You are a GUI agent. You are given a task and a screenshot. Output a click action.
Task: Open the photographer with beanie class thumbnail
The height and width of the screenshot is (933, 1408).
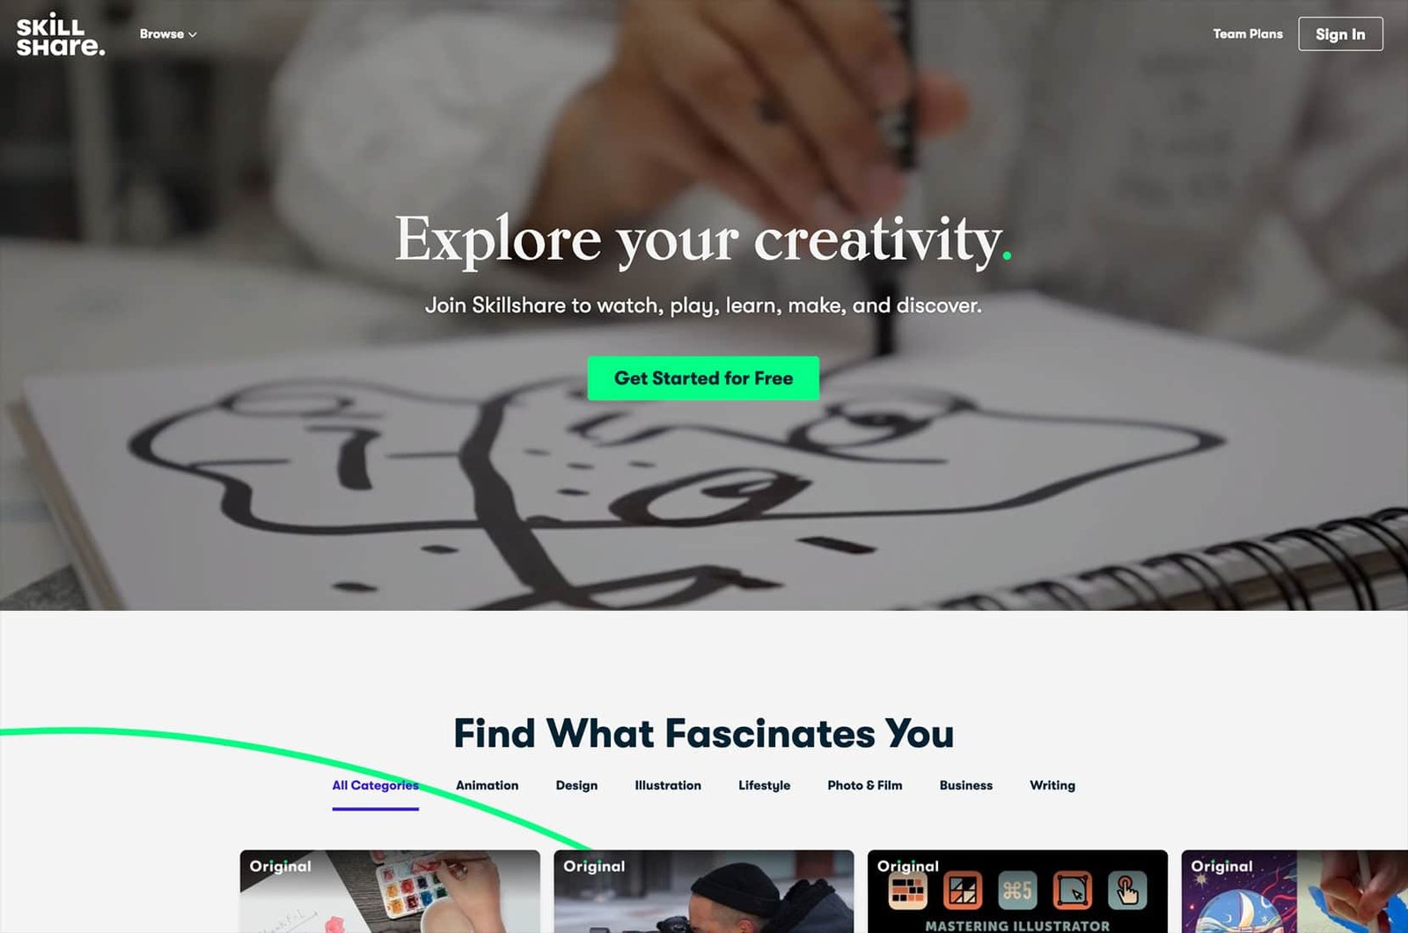[x=704, y=891]
